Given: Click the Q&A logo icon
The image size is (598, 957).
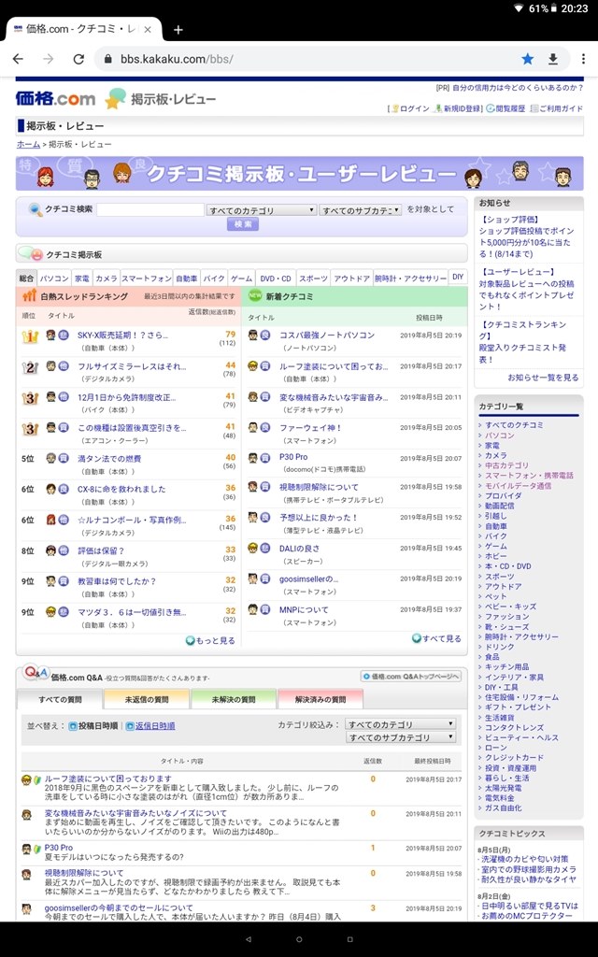Looking at the screenshot, I should point(36,673).
